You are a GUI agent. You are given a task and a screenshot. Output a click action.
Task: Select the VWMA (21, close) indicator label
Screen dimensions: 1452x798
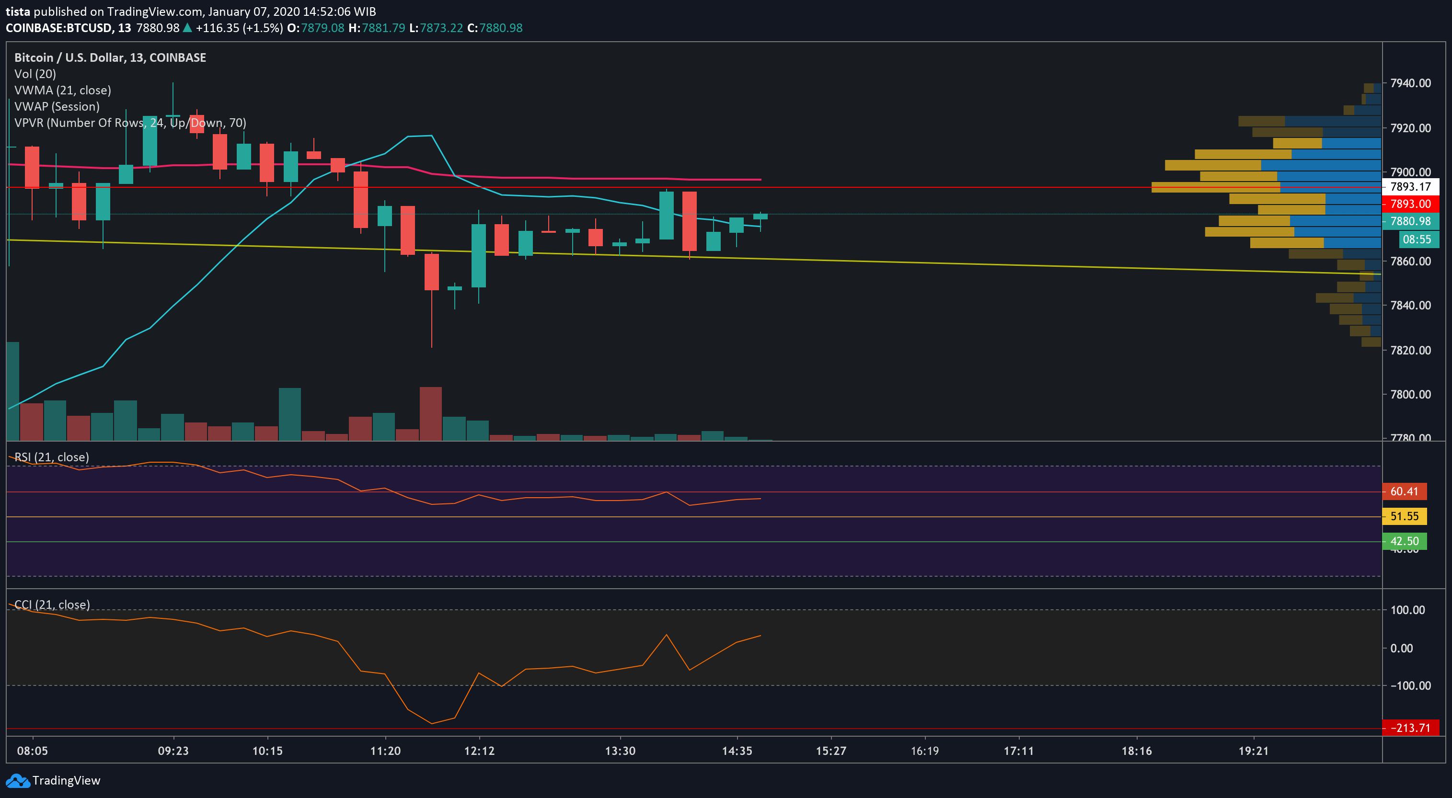(63, 90)
